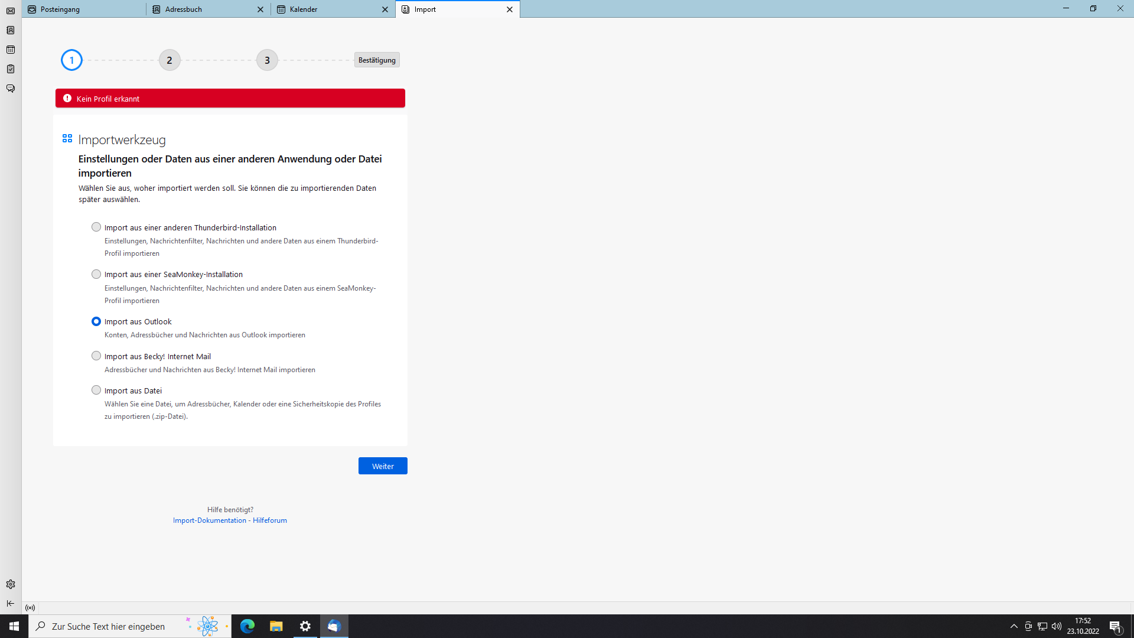Select Import aus einer anderen Thunderbird-Installation

(x=96, y=227)
